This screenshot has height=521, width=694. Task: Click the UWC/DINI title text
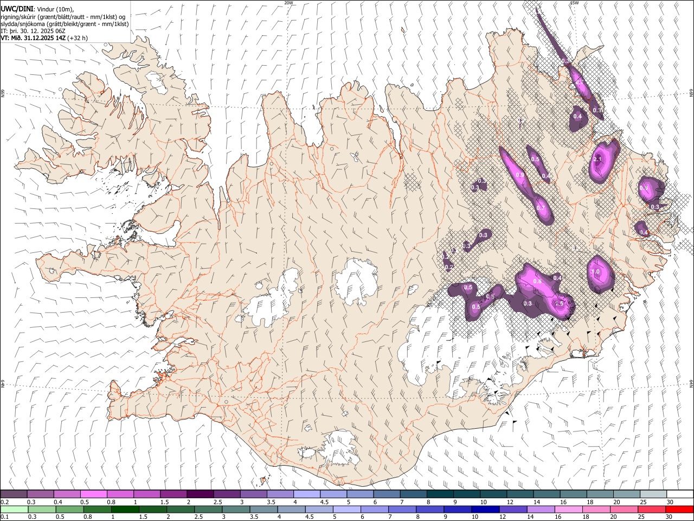click(16, 9)
